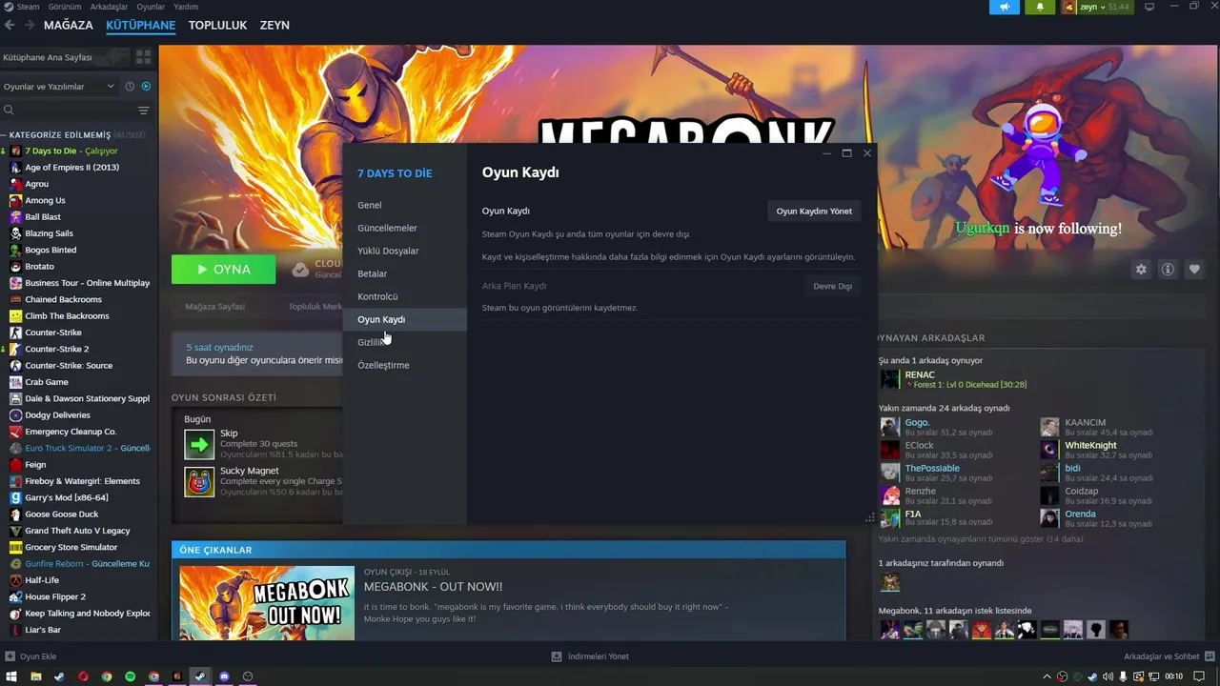Go forward with the navigation arrow
Viewport: 1220px width, 686px height.
[30, 26]
